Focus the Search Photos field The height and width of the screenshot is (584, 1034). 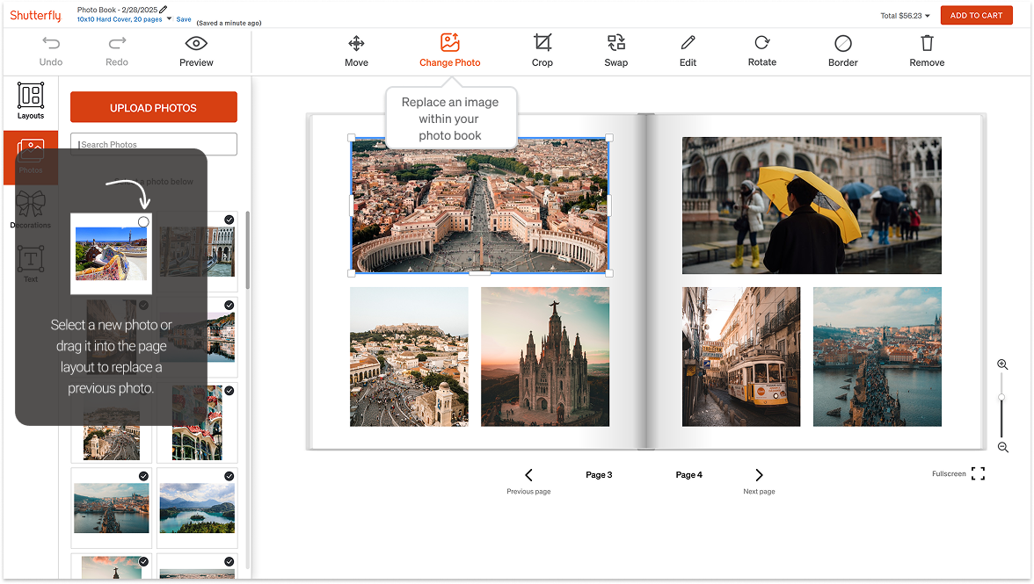(x=154, y=144)
